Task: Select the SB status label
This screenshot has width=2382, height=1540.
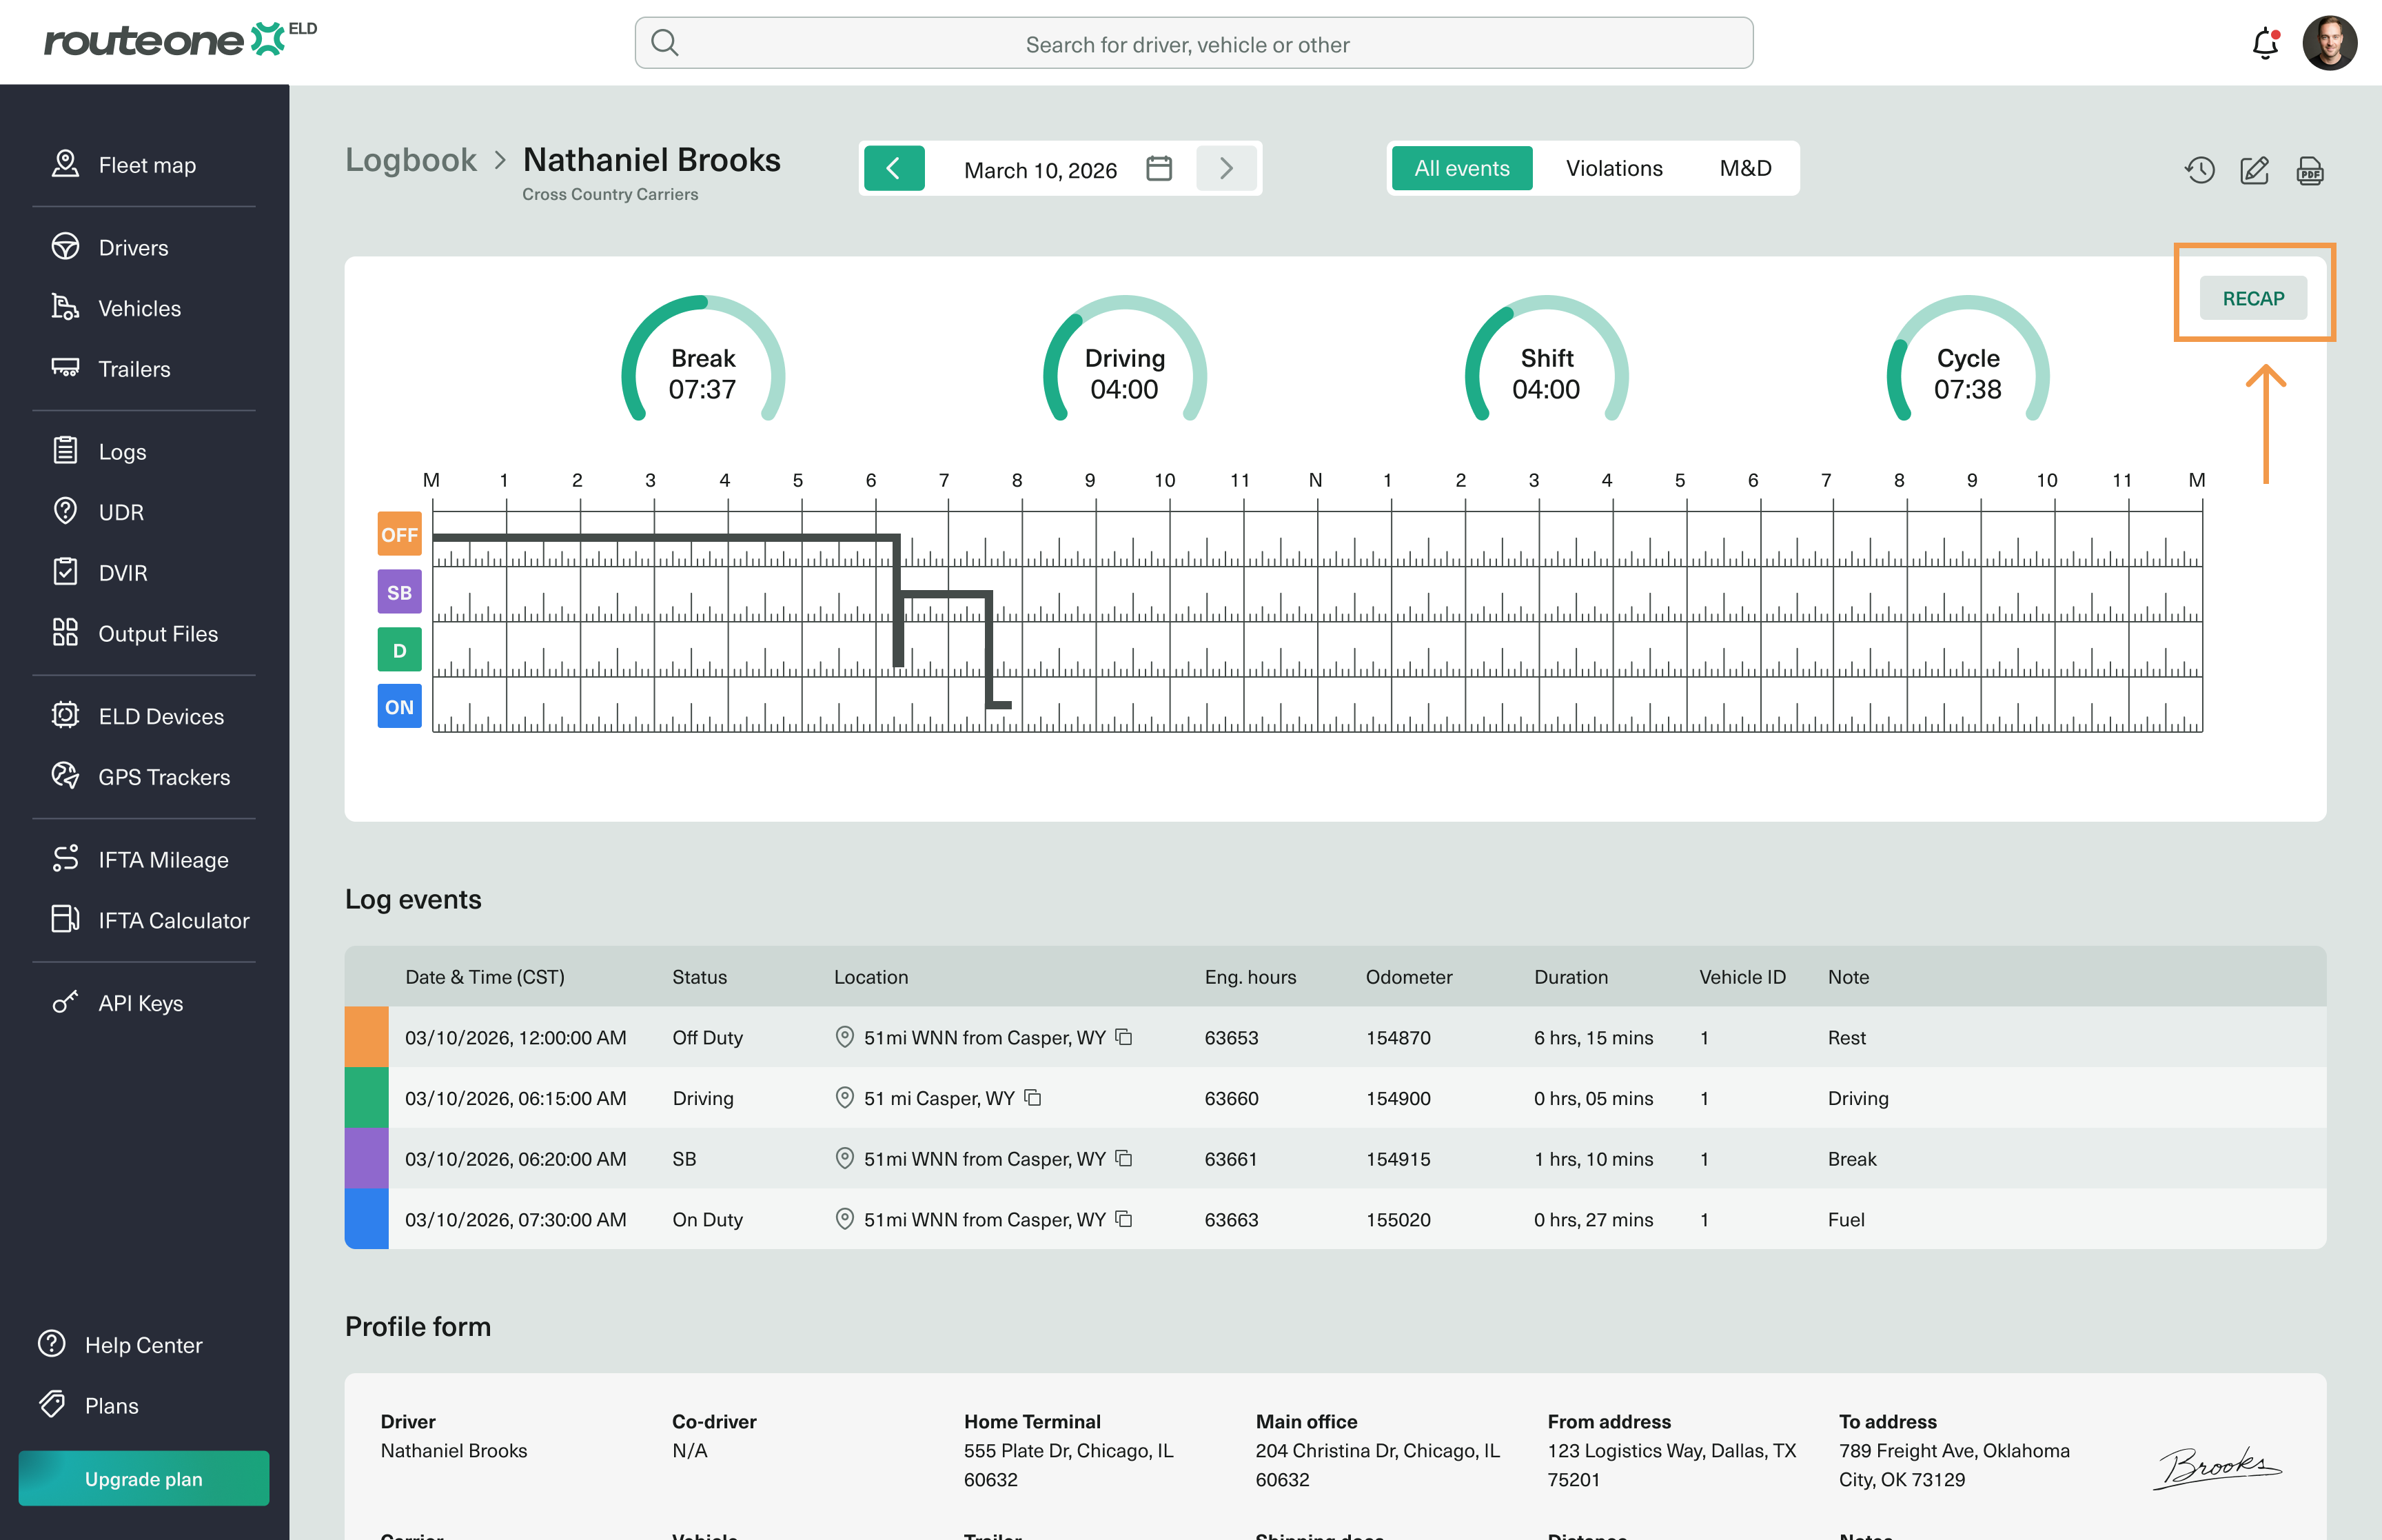Action: 399,592
